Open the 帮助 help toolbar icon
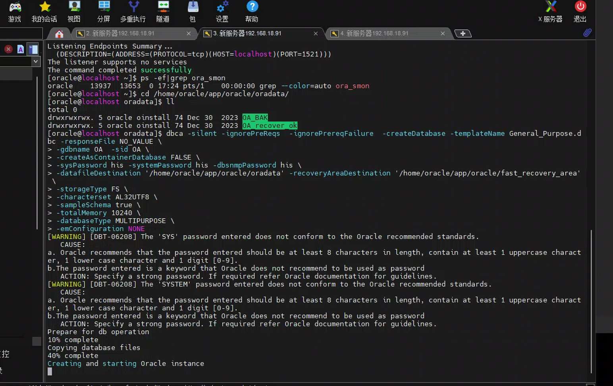This screenshot has height=386, width=613. (x=252, y=12)
